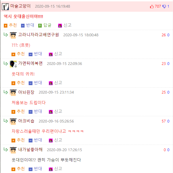Image resolution: width=173 pixels, height=173 pixels.
Task: Click the green 답글 reply icon
Action: pyautogui.click(x=40, y=26)
